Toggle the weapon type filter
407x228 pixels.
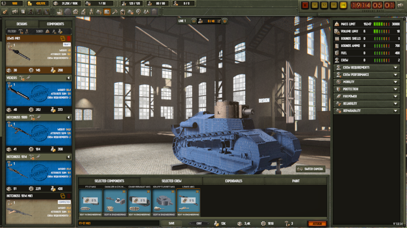[21, 32]
